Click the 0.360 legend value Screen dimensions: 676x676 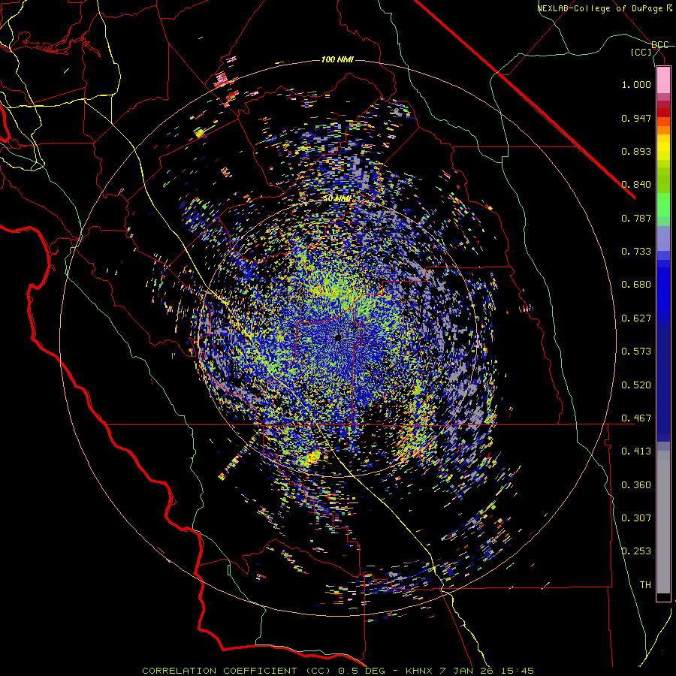(636, 485)
